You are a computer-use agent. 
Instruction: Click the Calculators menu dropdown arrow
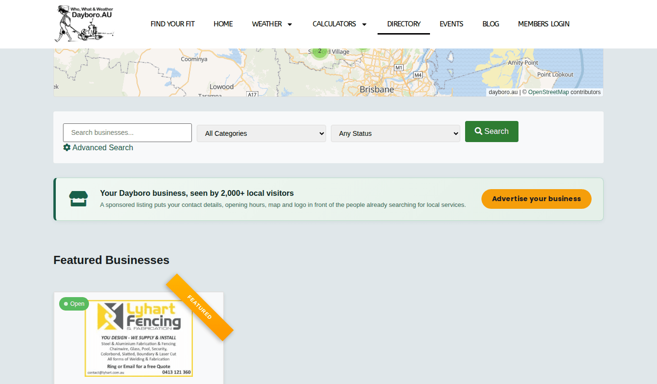coord(364,24)
